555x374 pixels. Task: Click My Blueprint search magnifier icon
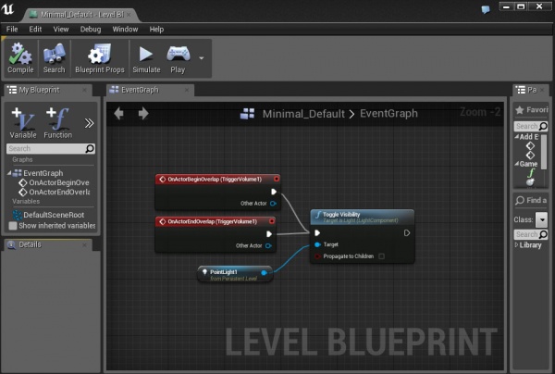[90, 148]
